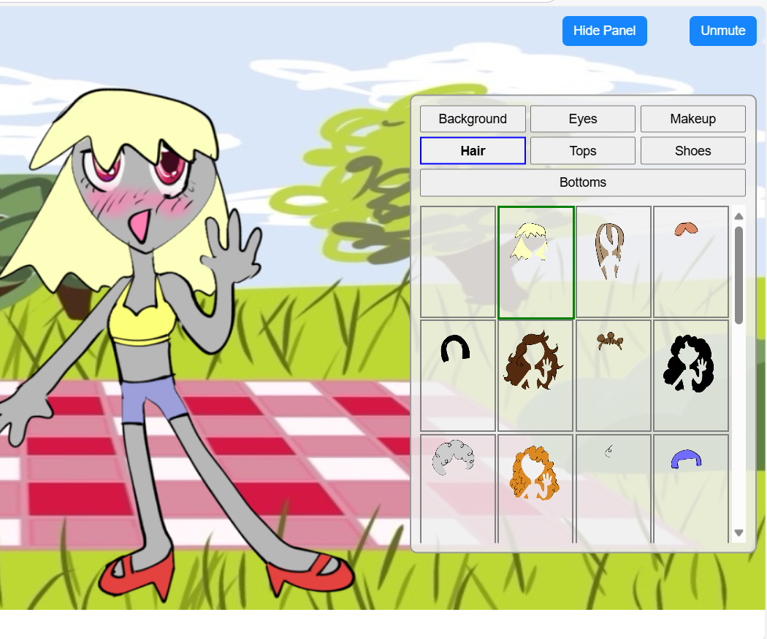Select the empty no-hair option
This screenshot has height=639, width=767.
coord(458,263)
